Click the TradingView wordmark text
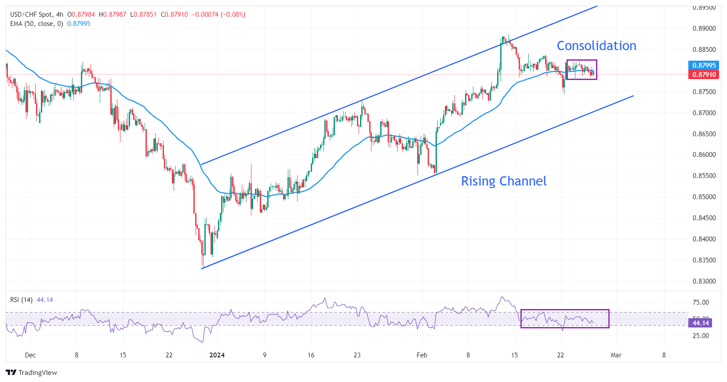 38,373
